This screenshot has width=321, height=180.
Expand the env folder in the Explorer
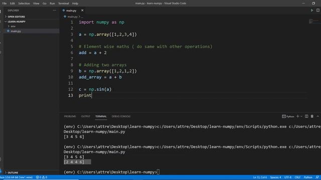click(13, 26)
